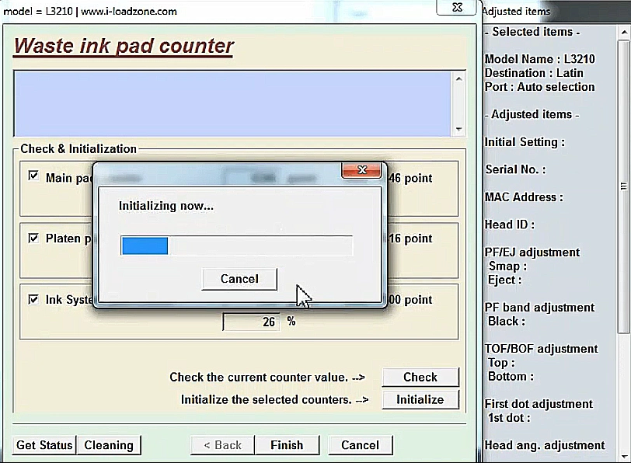Click the Check button to read counter values
631x463 pixels.
pos(420,377)
